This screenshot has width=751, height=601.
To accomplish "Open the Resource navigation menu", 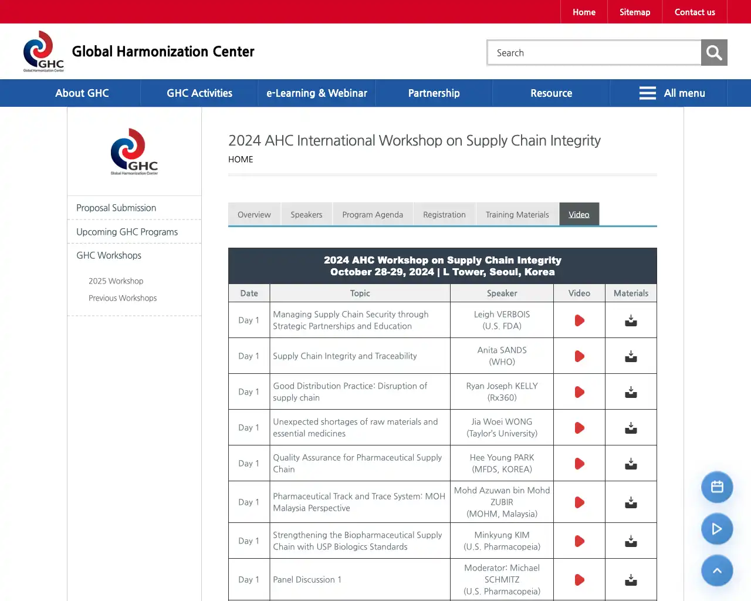I will pyautogui.click(x=551, y=93).
